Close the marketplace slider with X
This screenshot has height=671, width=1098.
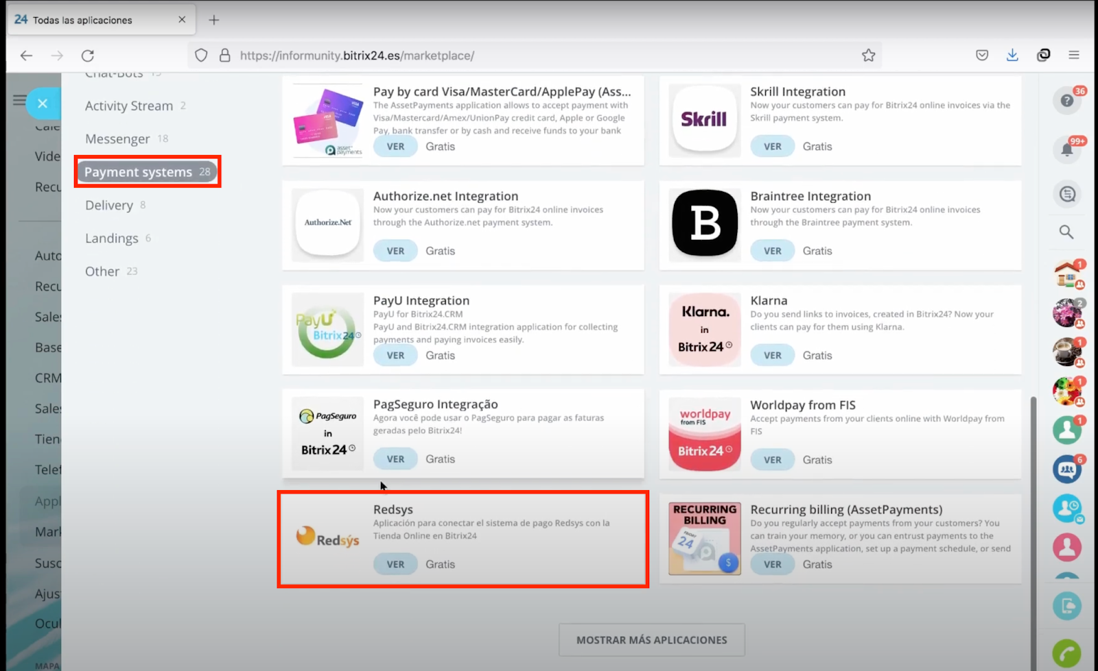43,103
